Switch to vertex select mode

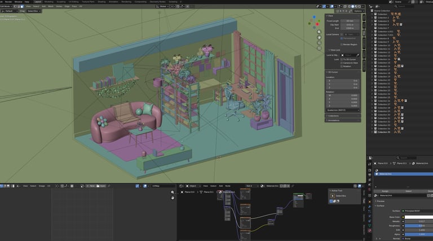coord(15,6)
